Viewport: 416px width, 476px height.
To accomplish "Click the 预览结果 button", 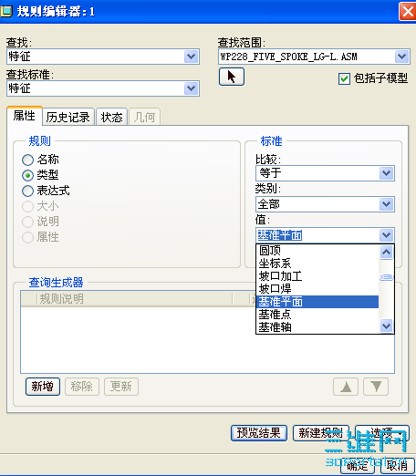I will pyautogui.click(x=259, y=433).
